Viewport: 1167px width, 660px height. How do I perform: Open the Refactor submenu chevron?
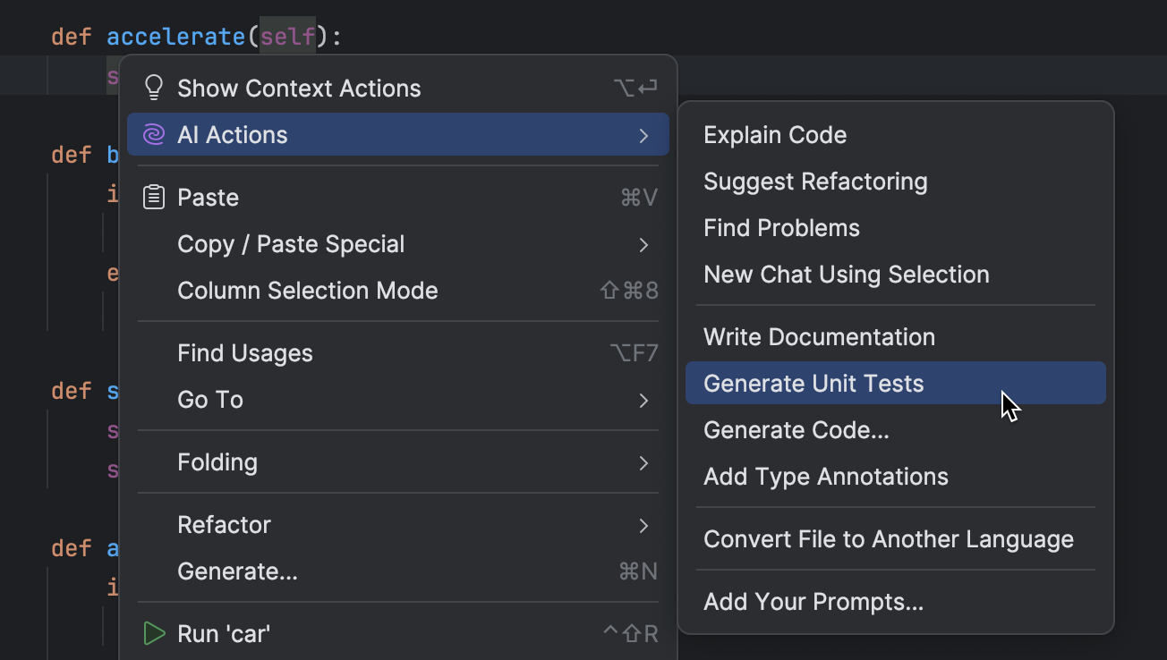[x=643, y=526]
